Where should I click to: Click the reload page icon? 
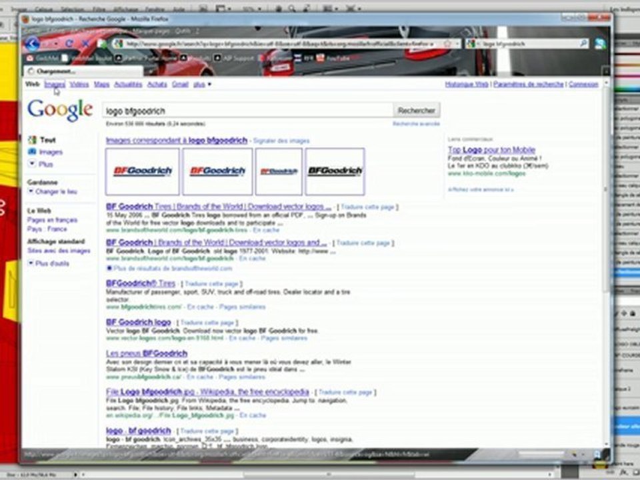click(69, 43)
